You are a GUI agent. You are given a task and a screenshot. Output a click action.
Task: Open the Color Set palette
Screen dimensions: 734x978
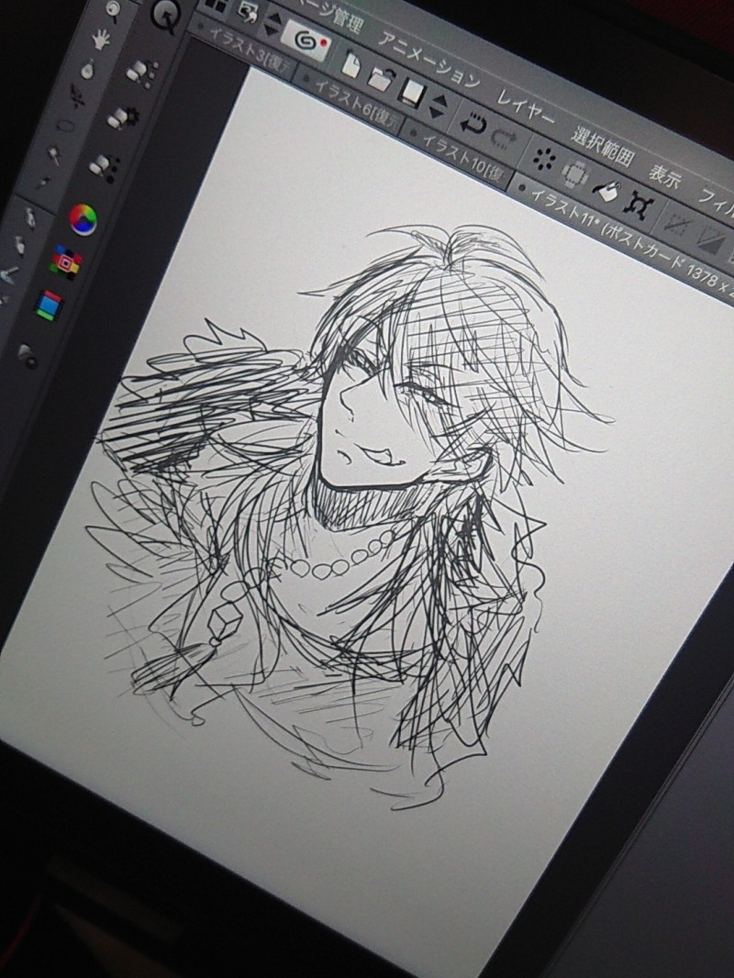(66, 262)
